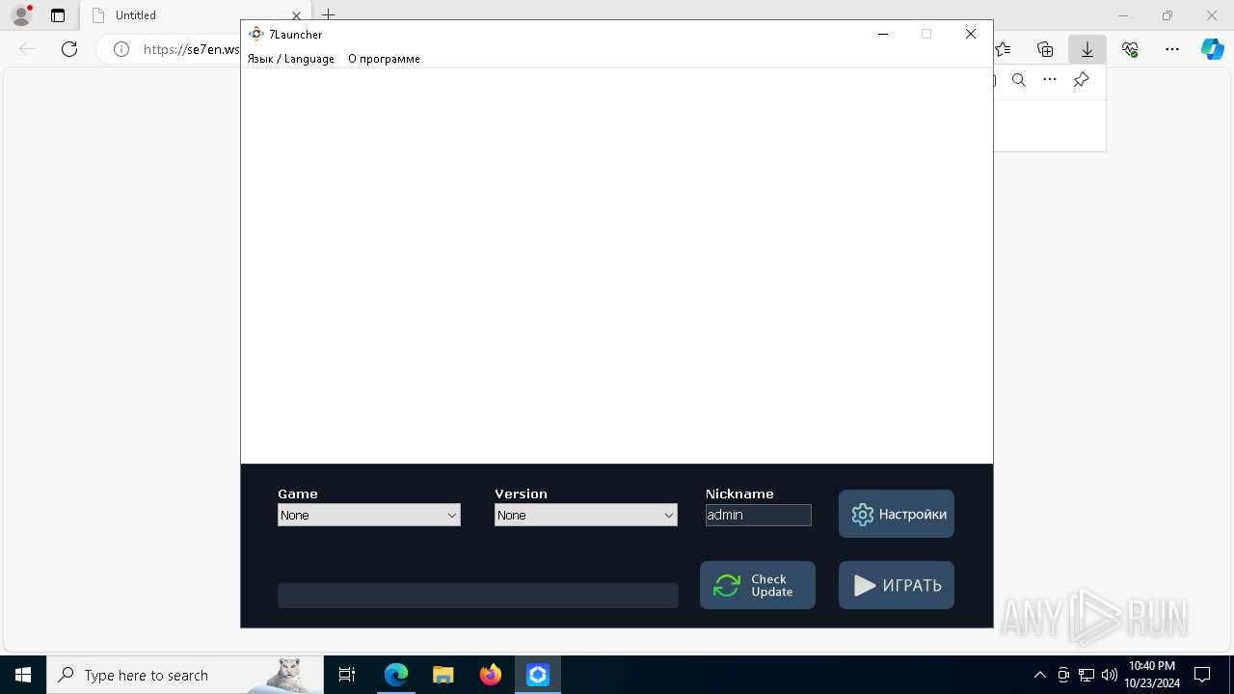This screenshot has width=1234, height=694.
Task: Open a new tab in Edge
Action: pos(329,15)
